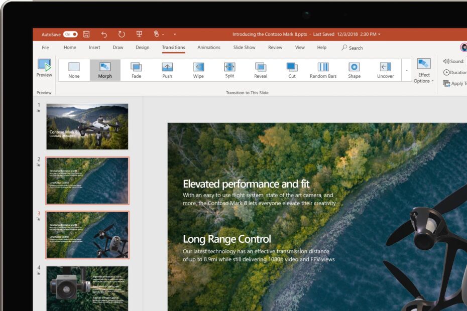This screenshot has height=311, width=467.
Task: Start slideshow from beginning icon
Action: point(139,34)
